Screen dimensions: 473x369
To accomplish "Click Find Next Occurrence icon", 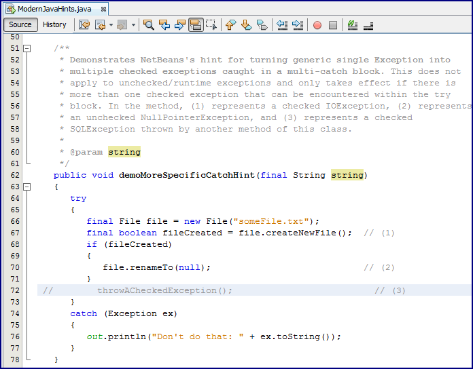I will (180, 24).
